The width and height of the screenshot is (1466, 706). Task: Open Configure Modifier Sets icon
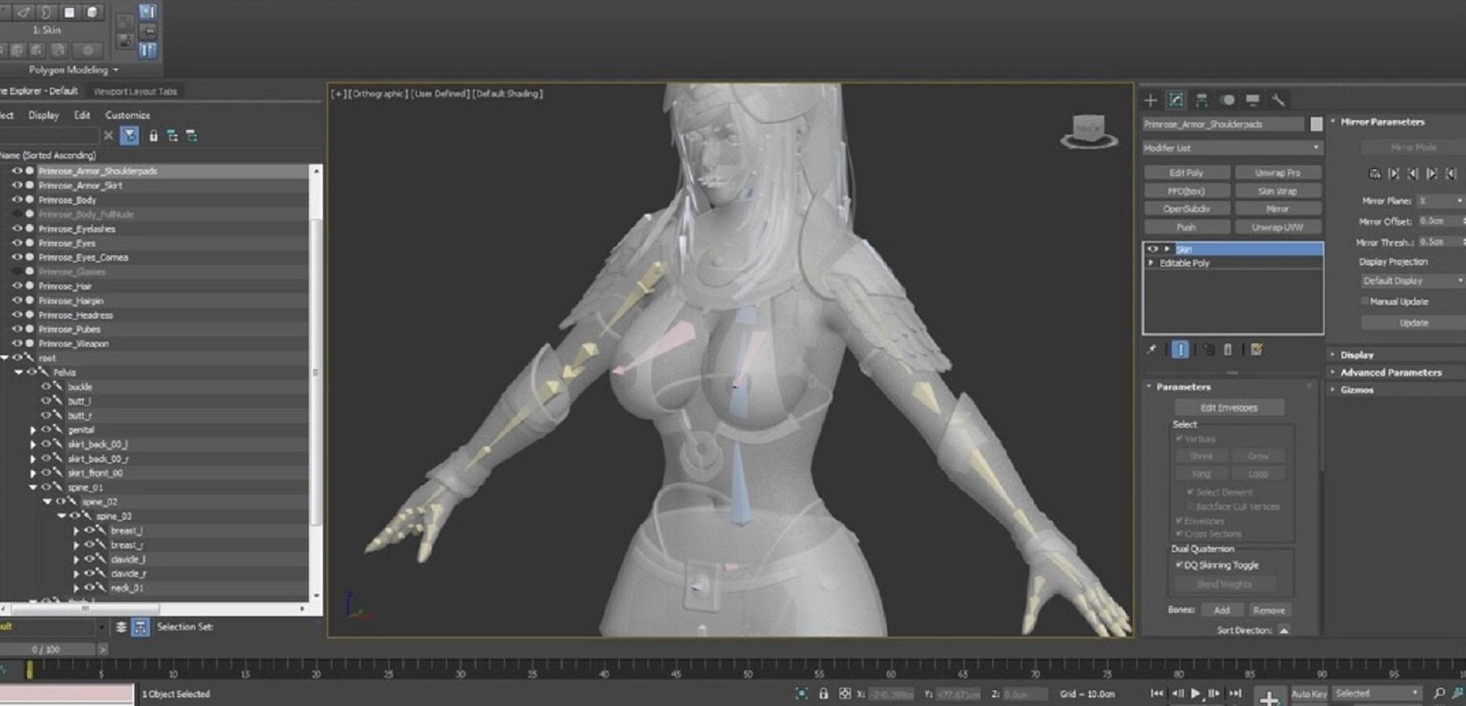click(x=1257, y=350)
